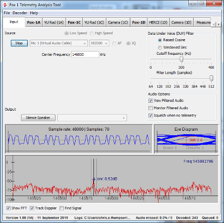Viewport: 224px width, 223px height.
Task: Open the audio source device dropdown
Action: click(x=59, y=43)
